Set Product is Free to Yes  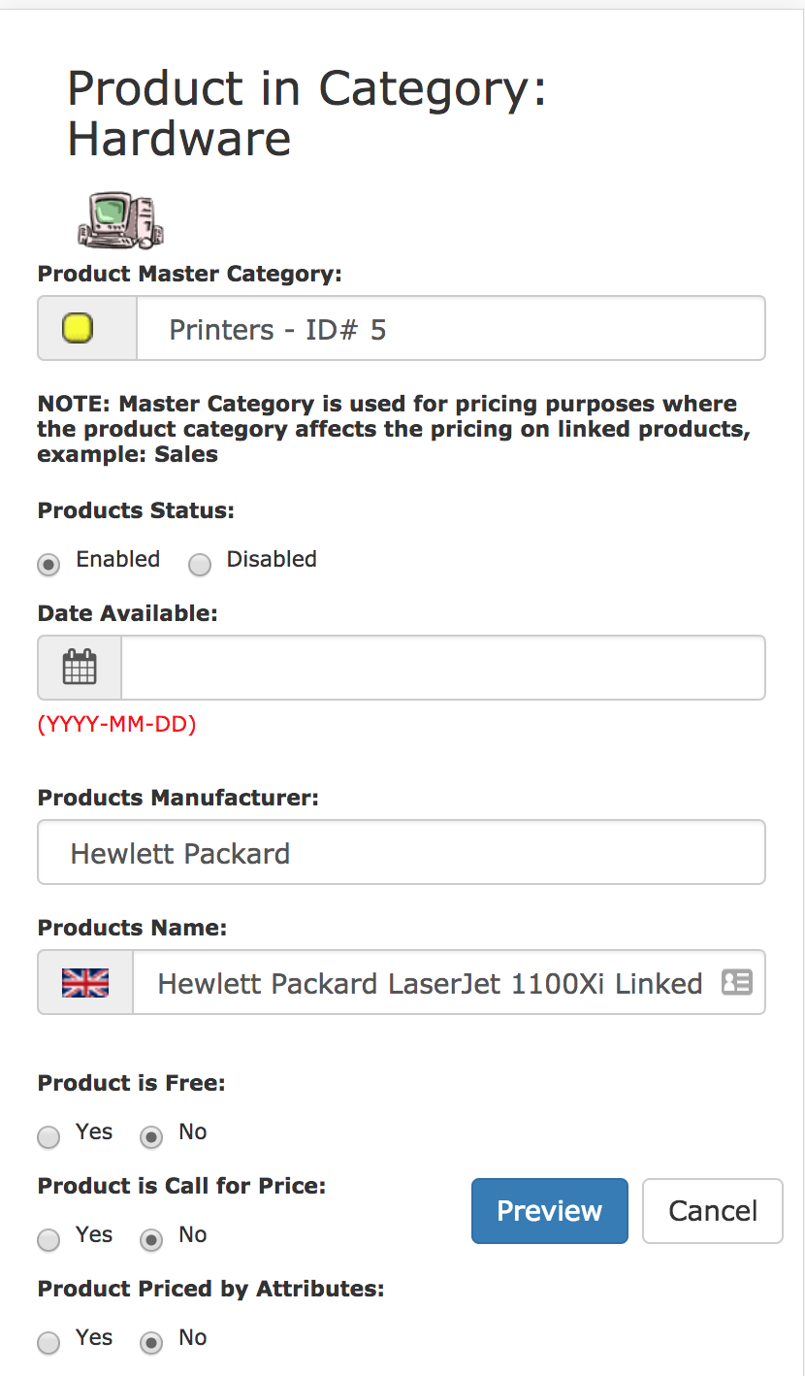pyautogui.click(x=48, y=1137)
